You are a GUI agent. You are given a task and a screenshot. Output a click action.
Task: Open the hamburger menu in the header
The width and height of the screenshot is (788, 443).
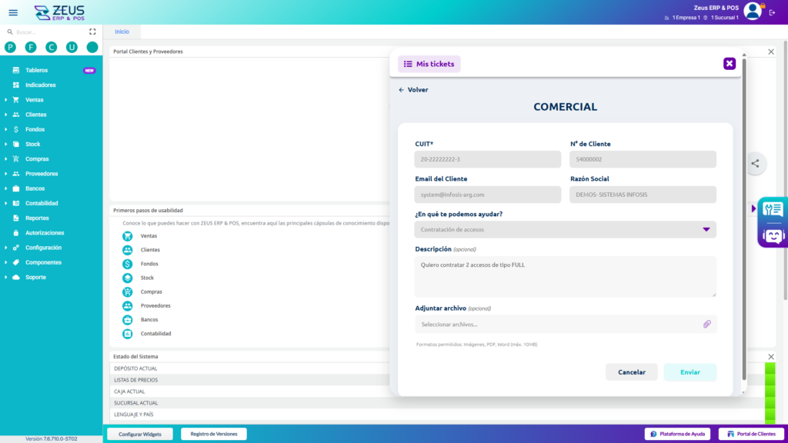click(x=13, y=12)
